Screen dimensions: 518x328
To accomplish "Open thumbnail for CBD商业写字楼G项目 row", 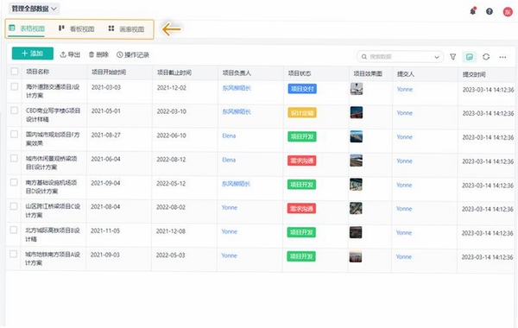I will (357, 112).
